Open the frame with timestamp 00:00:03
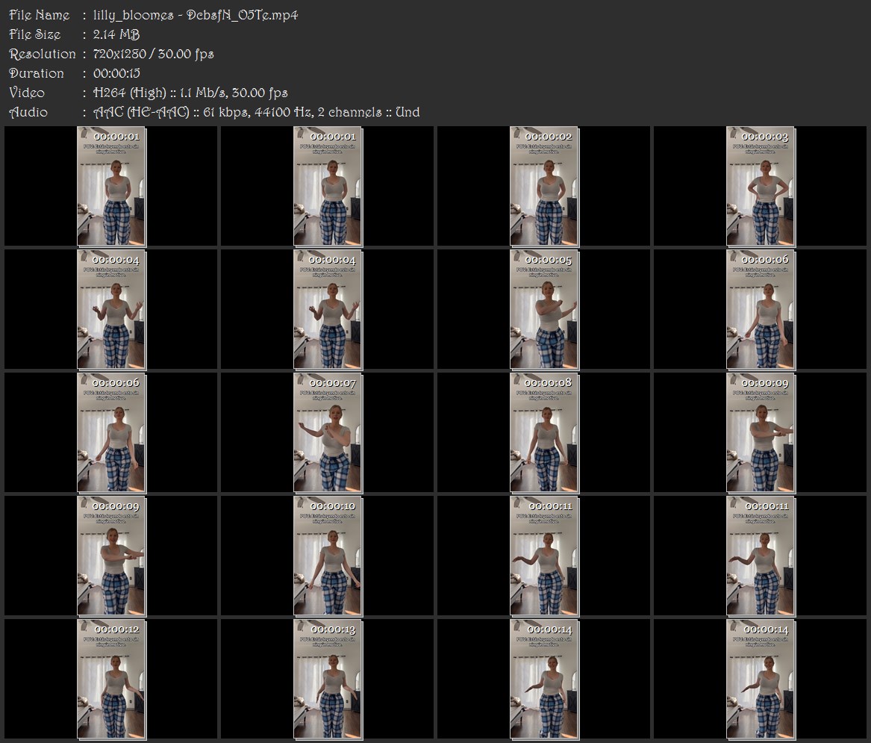 click(761, 186)
